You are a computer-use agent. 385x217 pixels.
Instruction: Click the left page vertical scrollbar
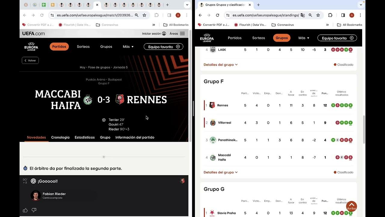pyautogui.click(x=190, y=86)
